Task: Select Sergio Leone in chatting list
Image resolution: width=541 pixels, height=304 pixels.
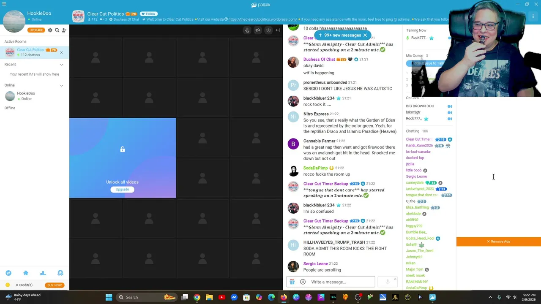Action: (416, 176)
